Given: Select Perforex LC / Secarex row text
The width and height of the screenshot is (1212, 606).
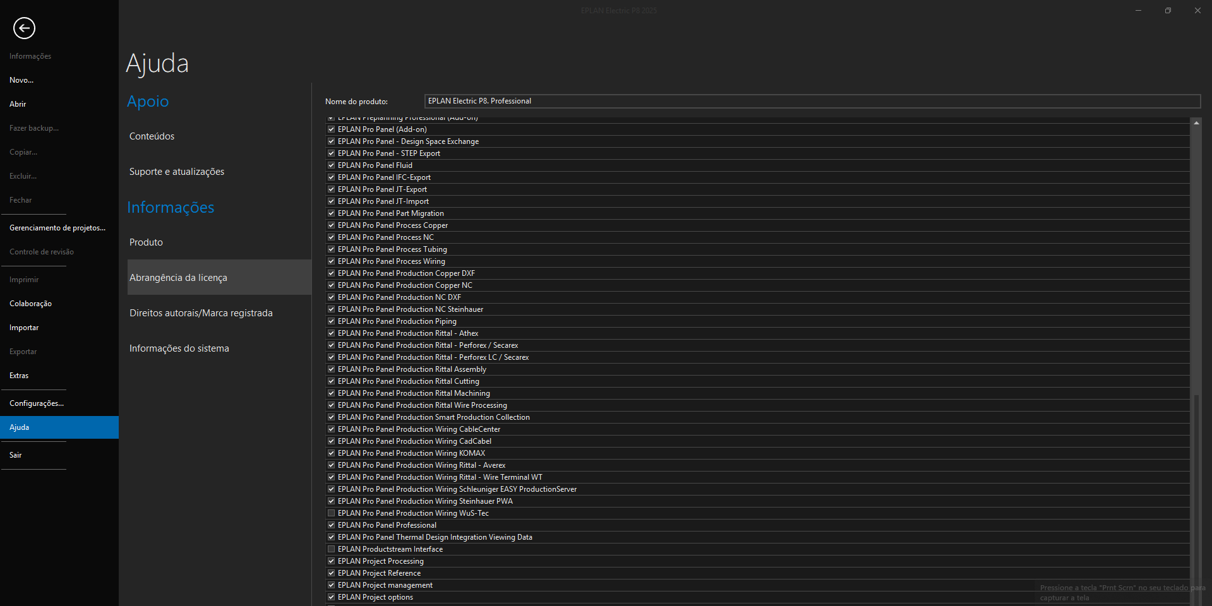Looking at the screenshot, I should (433, 357).
